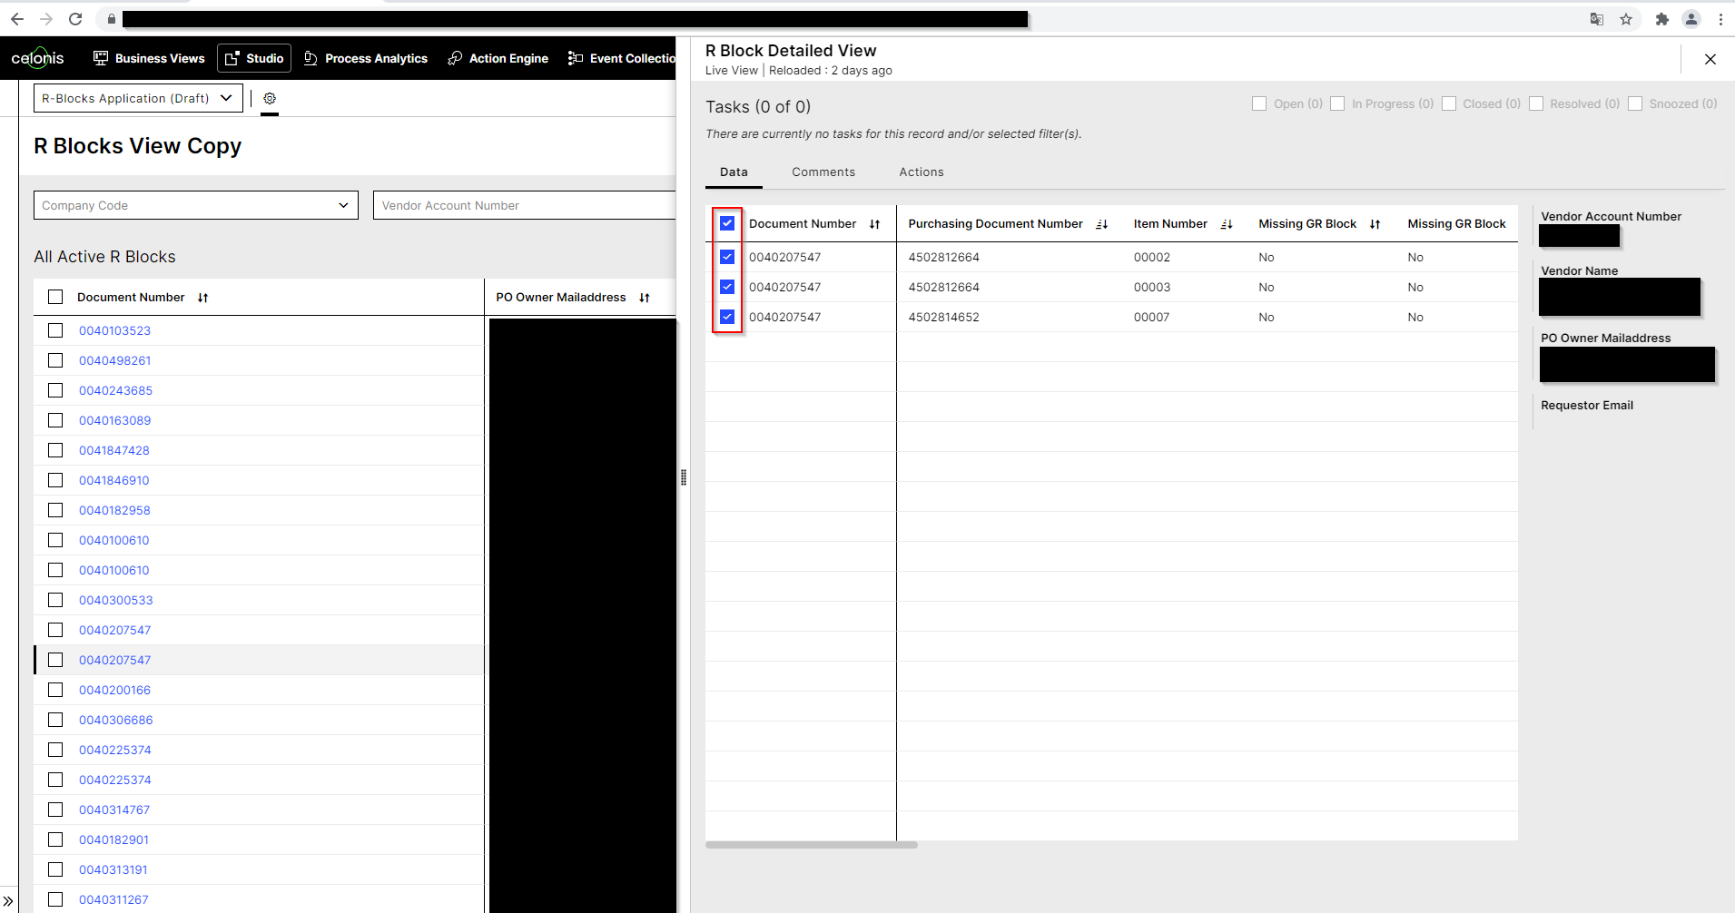This screenshot has width=1735, height=913.
Task: Switch to the Data tab
Action: pyautogui.click(x=734, y=172)
